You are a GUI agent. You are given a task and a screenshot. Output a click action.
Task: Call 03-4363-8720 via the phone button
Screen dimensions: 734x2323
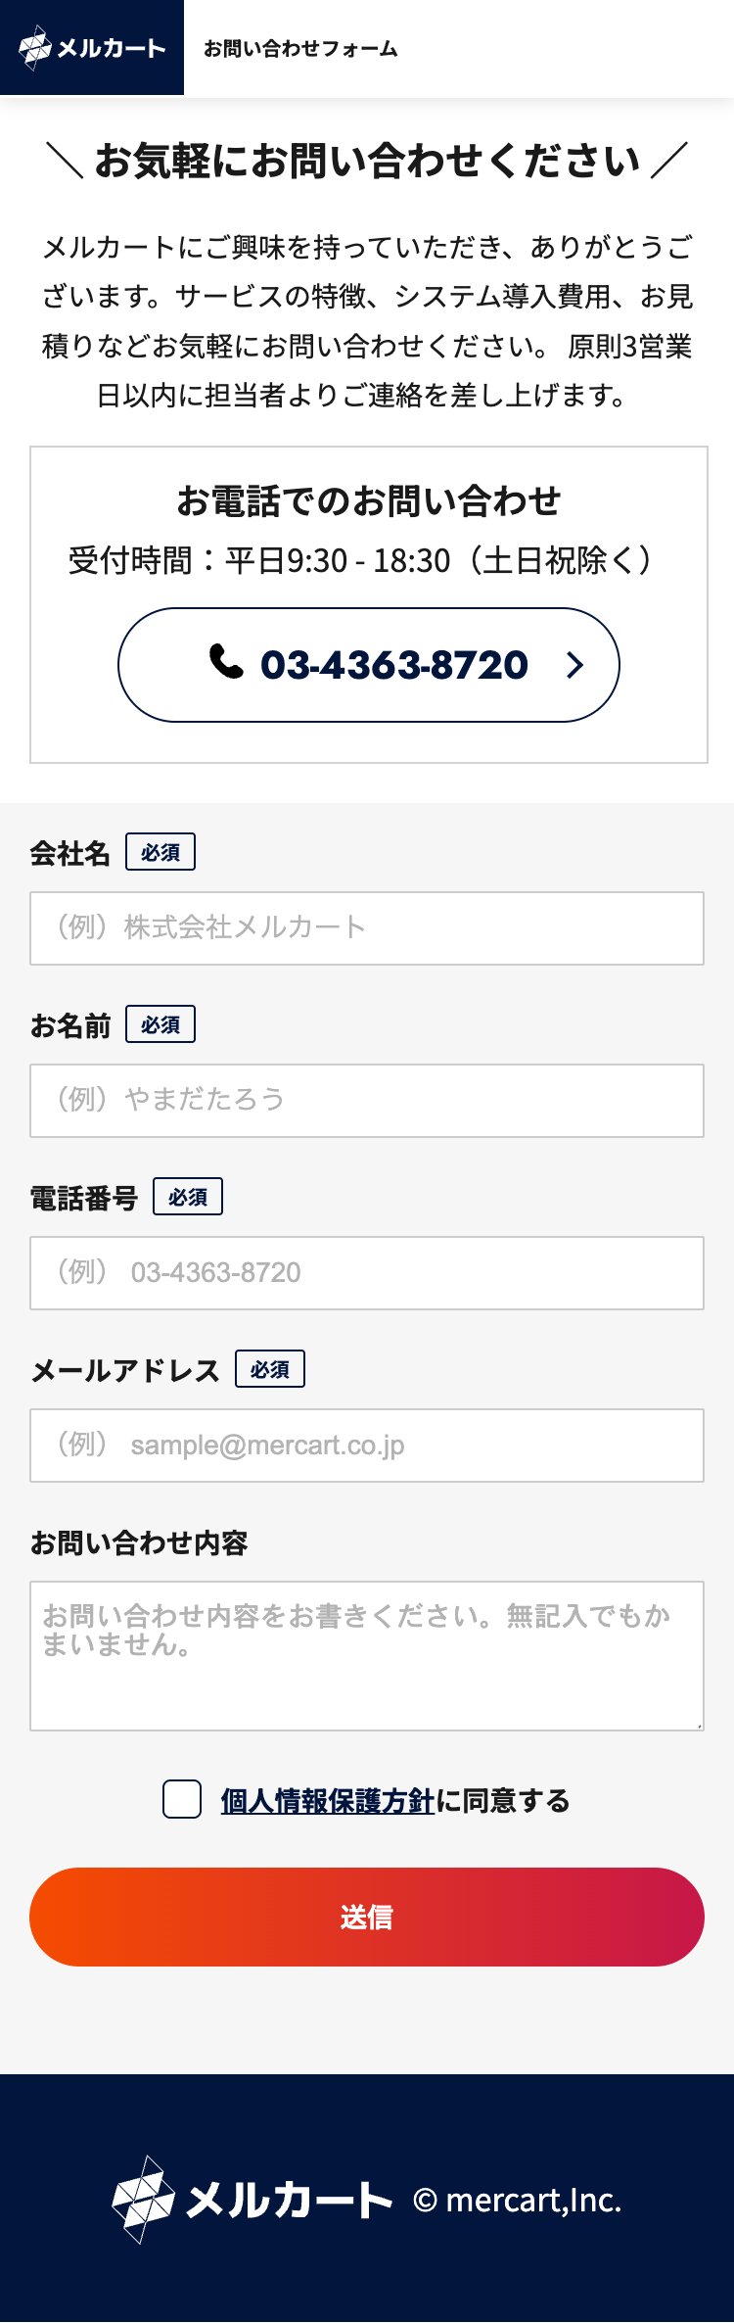click(368, 664)
